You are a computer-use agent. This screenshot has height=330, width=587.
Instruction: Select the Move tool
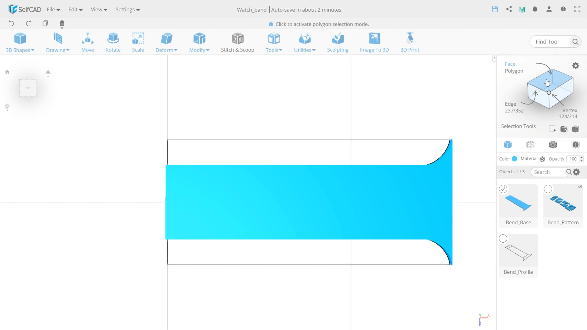point(87,42)
